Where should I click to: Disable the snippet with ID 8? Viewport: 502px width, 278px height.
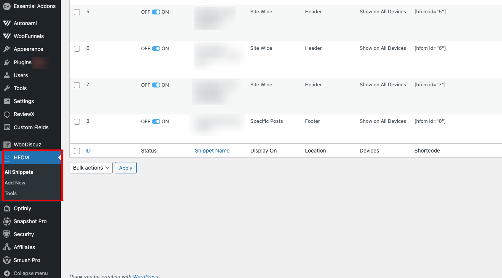point(156,121)
